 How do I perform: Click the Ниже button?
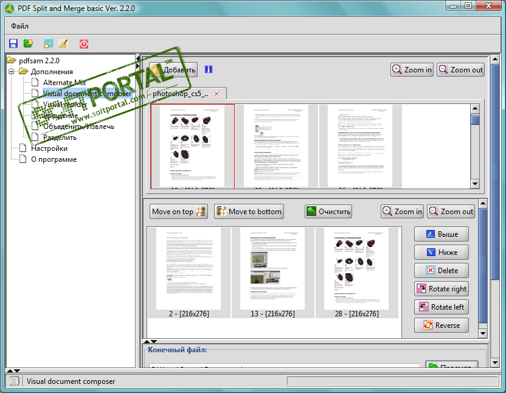442,252
